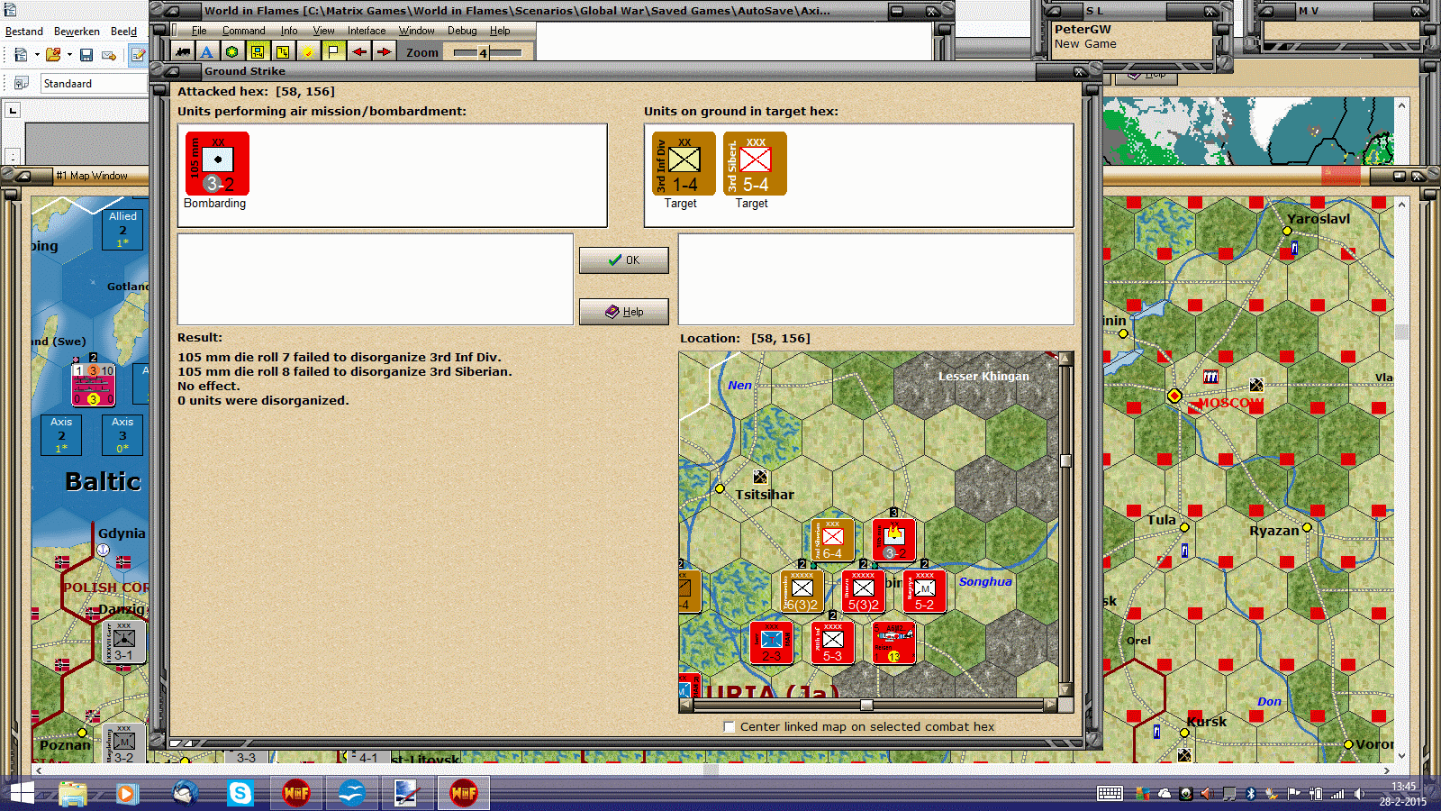
Task: Click the red 5(3)2 army counter on map
Action: coord(863,591)
